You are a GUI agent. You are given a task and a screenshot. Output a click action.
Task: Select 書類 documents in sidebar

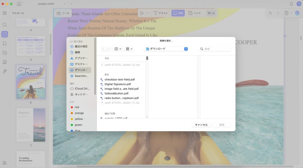[80, 52]
